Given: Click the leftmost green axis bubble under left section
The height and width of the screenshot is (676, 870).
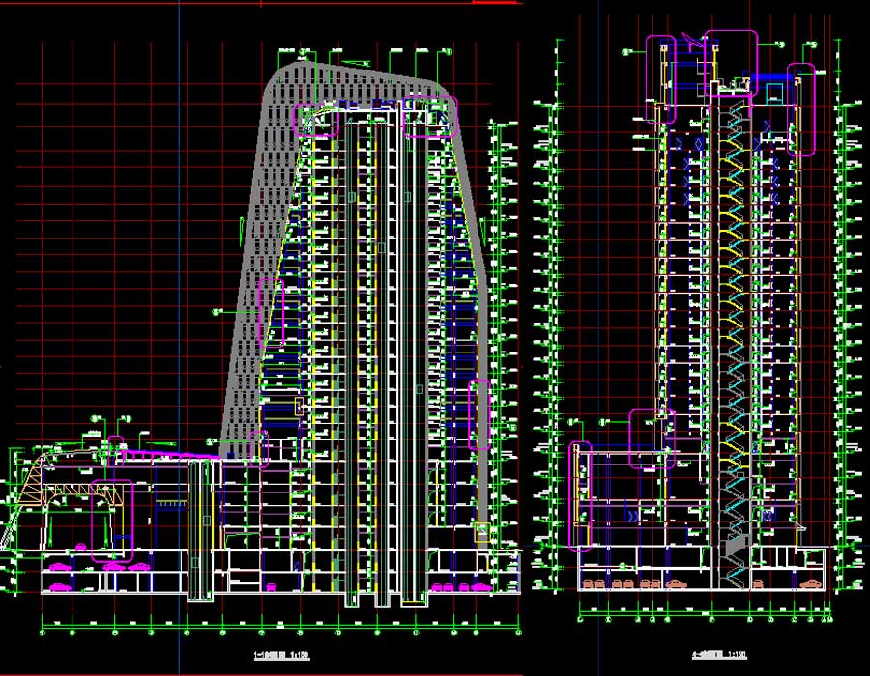Looking at the screenshot, I should pos(43,633).
